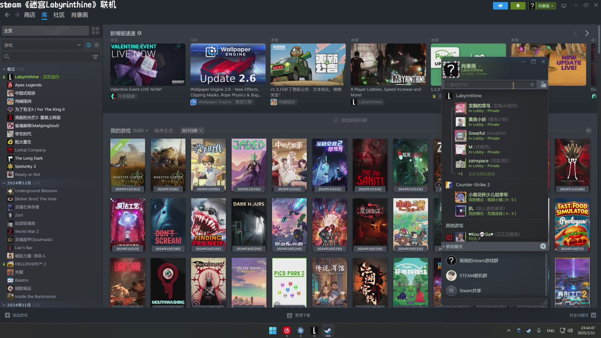Click the announcements megaphone icon

(501, 6)
